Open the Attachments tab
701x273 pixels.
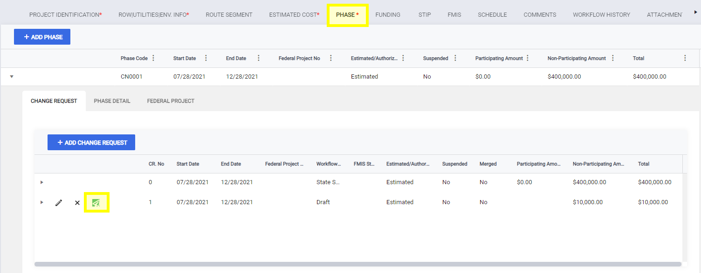665,15
